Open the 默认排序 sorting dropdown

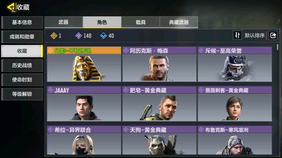(255, 35)
